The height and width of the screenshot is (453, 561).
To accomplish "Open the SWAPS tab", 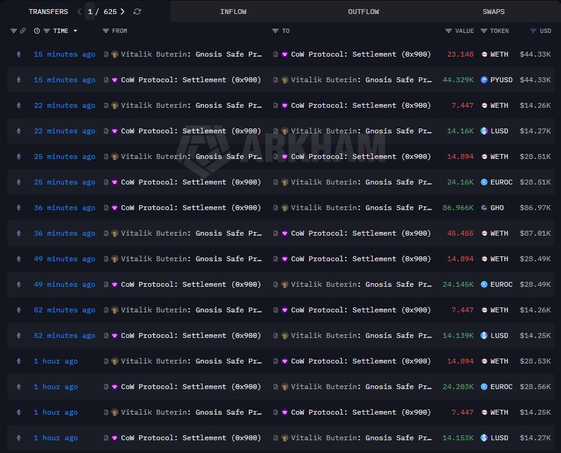I will [493, 12].
